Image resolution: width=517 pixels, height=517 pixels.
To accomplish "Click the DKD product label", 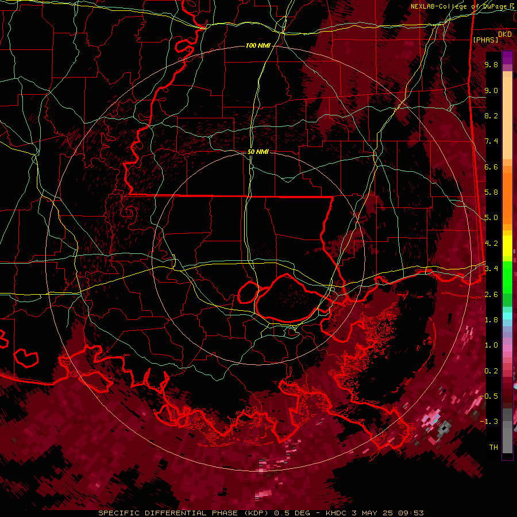I will coord(504,34).
